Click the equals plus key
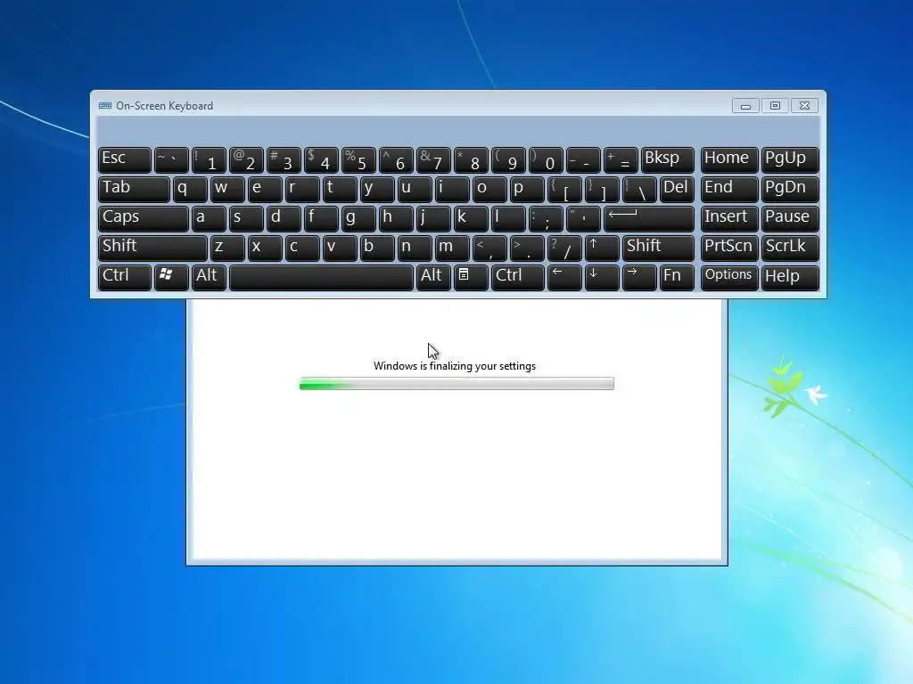Screen dimensions: 913x684 pos(621,160)
